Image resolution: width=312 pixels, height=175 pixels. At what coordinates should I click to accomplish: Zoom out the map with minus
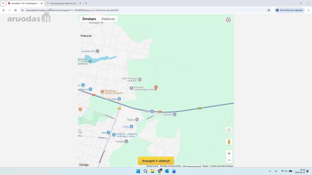[229, 160]
